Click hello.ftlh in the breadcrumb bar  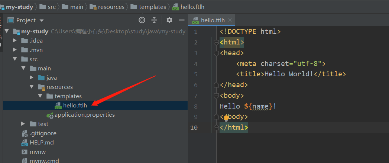(x=192, y=7)
